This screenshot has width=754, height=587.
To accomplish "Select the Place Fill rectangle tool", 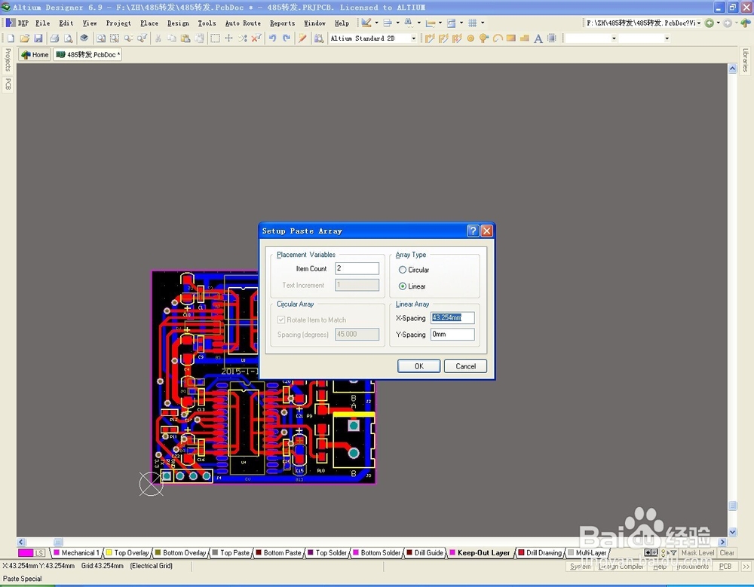I will tap(511, 38).
